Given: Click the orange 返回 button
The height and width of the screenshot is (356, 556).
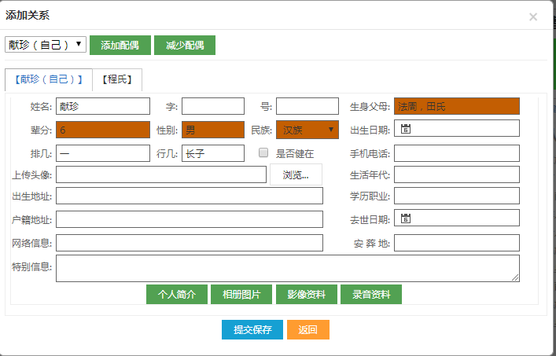Looking at the screenshot, I should [x=308, y=330].
